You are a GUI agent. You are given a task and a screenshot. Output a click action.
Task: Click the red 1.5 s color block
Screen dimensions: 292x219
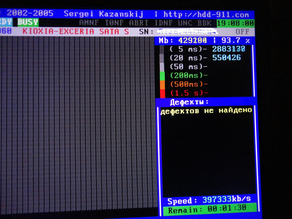tap(163, 93)
